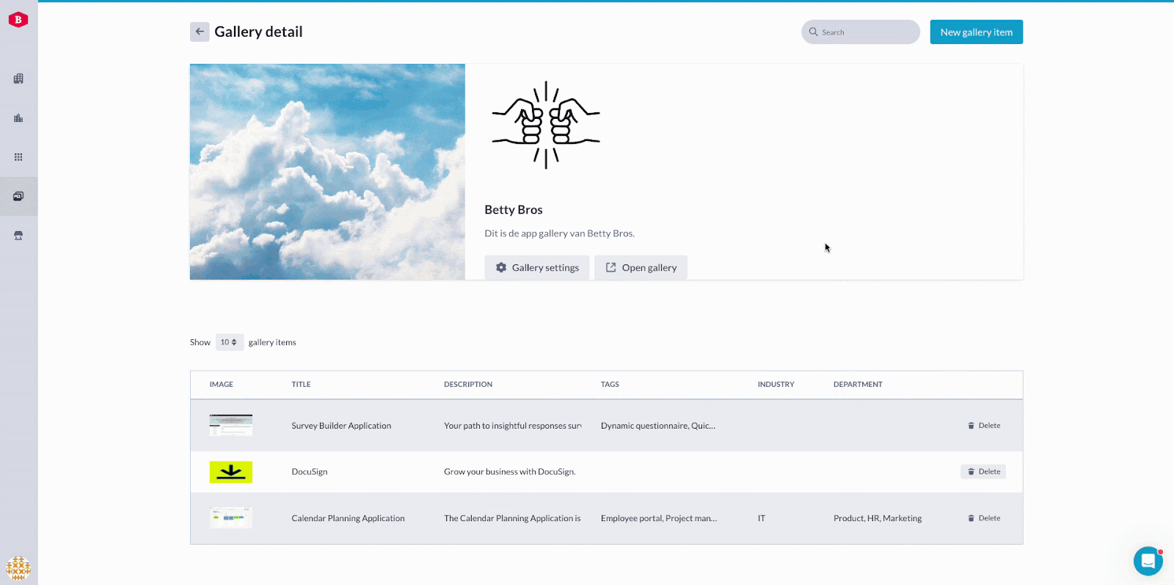Delete the Calendar Planning Application item
Screen dimensions: 1174x585
[x=983, y=518]
